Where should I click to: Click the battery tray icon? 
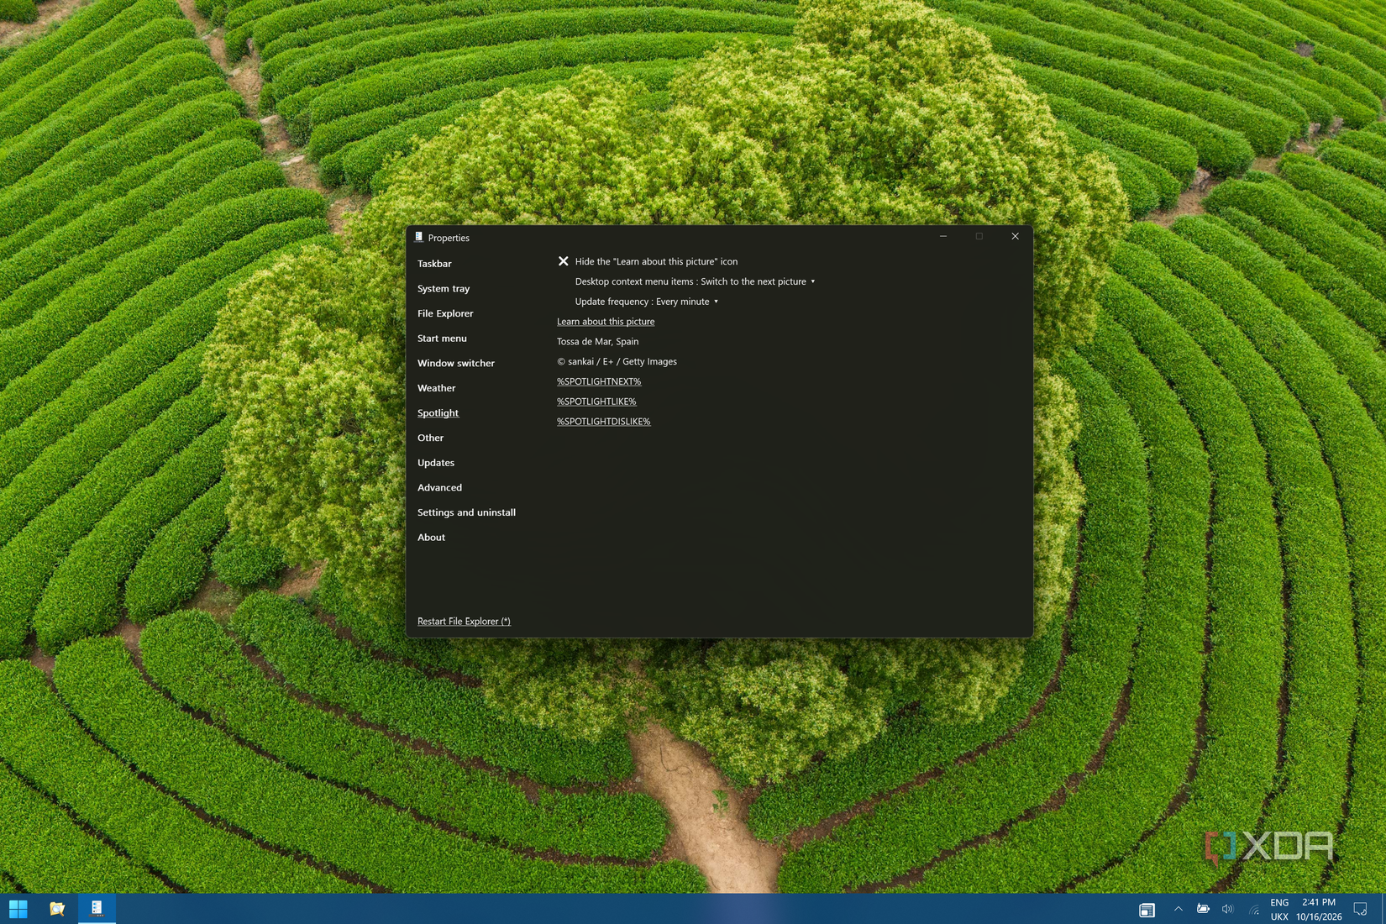coord(1203,909)
